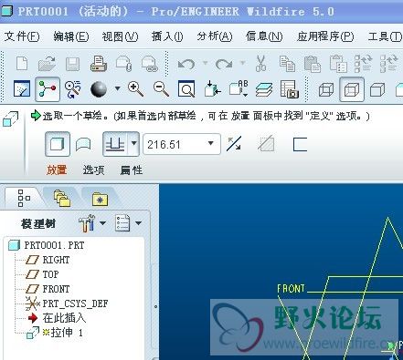403x360 pixels.
Task: Click the Copy icon
Action: click(287, 64)
